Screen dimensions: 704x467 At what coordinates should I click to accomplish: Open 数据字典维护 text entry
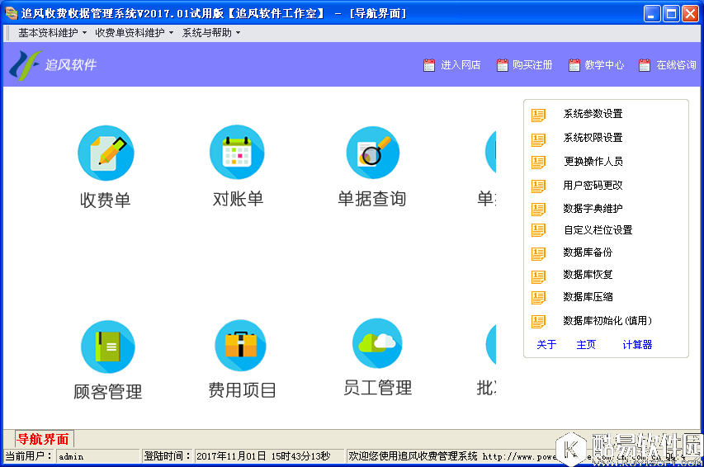point(593,209)
